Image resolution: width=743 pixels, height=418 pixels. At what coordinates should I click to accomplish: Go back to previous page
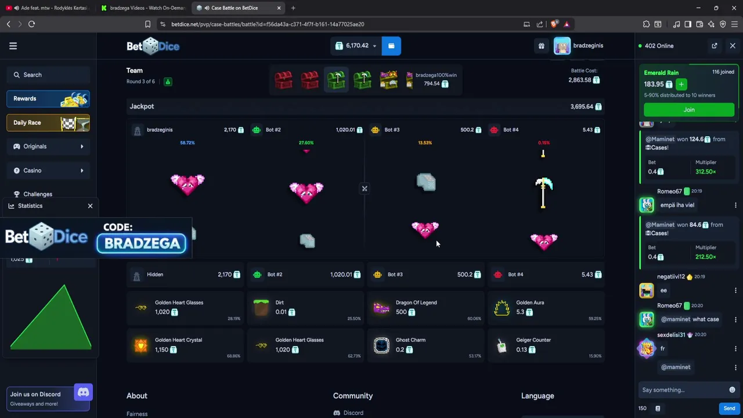click(x=8, y=24)
